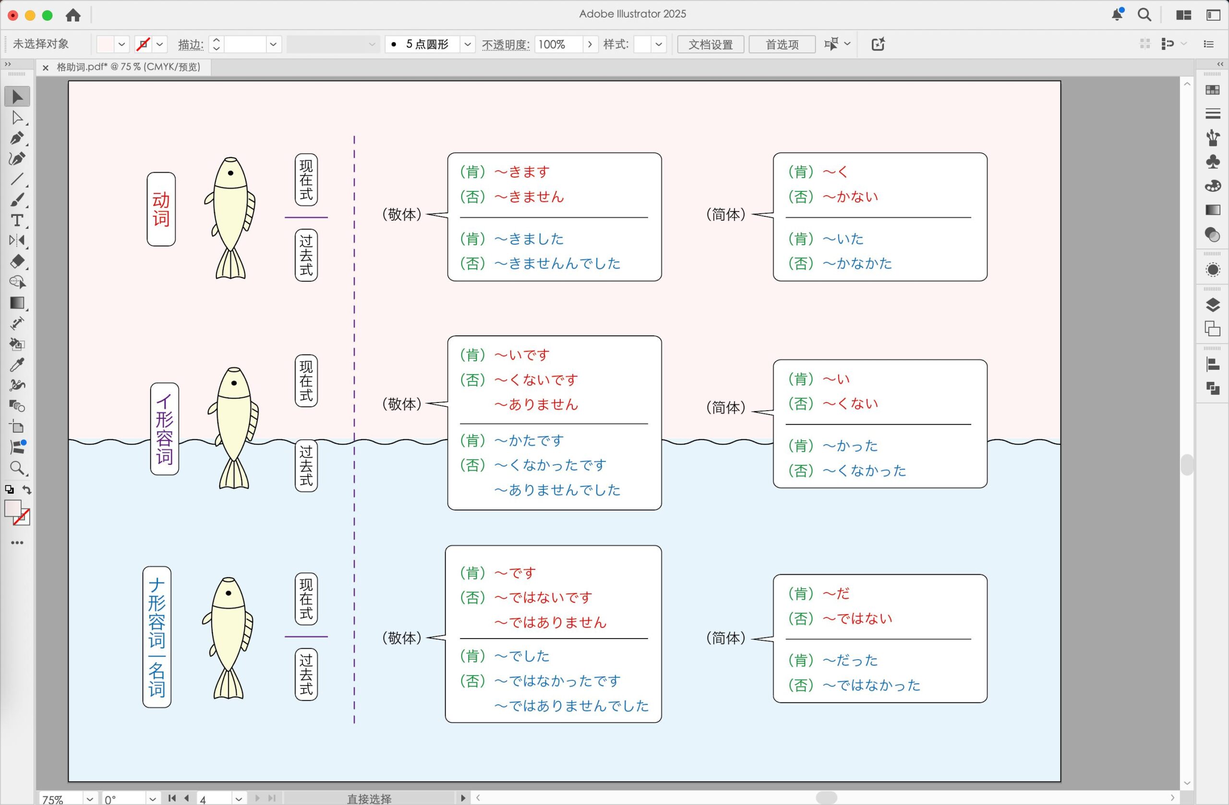Choose the Type tool
This screenshot has width=1229, height=805.
pyautogui.click(x=16, y=220)
